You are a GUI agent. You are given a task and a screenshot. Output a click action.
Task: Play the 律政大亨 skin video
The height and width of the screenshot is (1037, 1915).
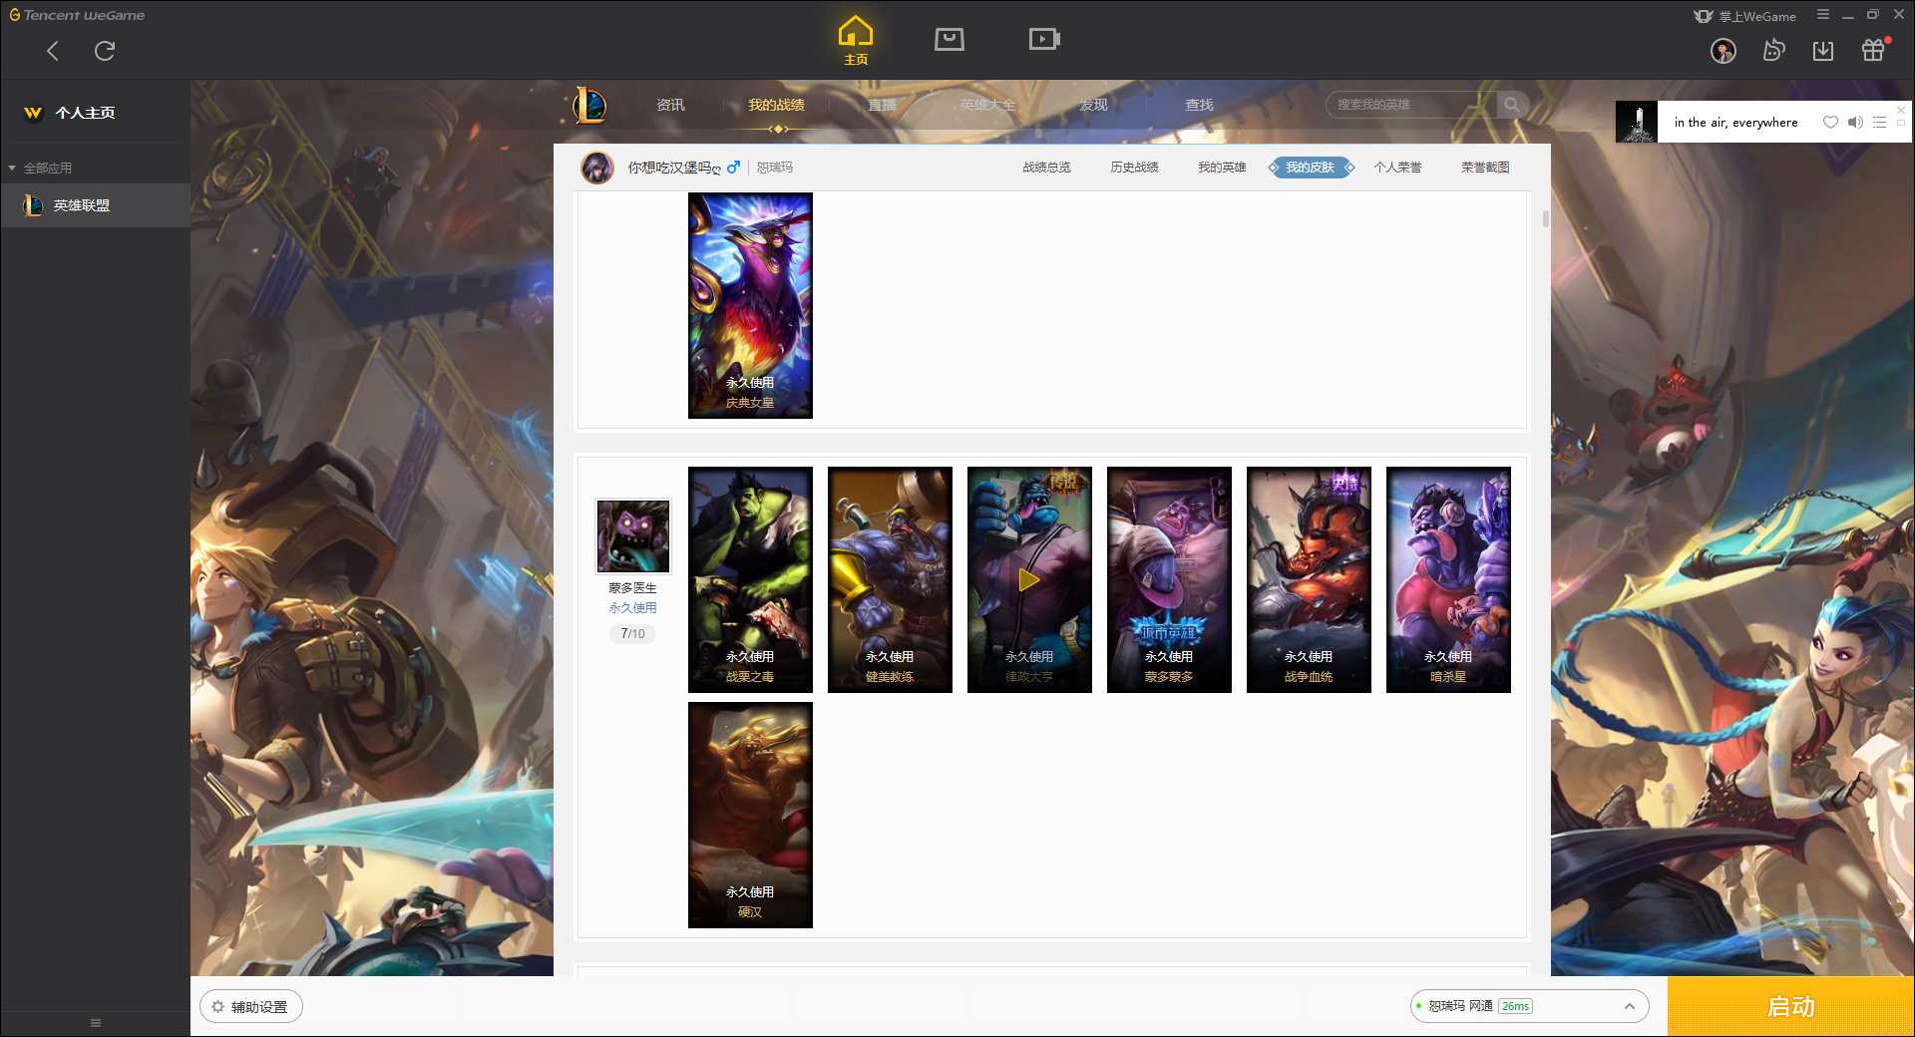click(x=1029, y=579)
